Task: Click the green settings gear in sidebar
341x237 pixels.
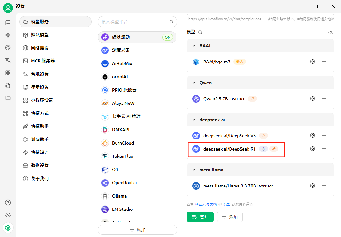Action: (8, 228)
